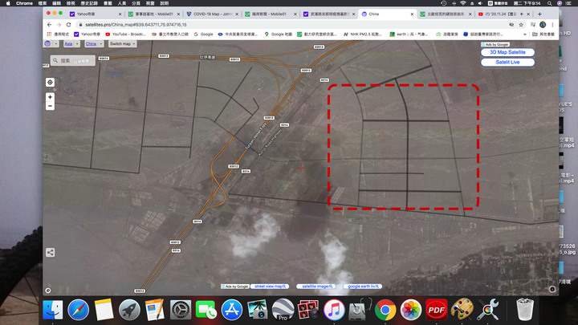This screenshot has width=578, height=325.
Task: Open Photo Booth from the Dock
Action: [308, 310]
